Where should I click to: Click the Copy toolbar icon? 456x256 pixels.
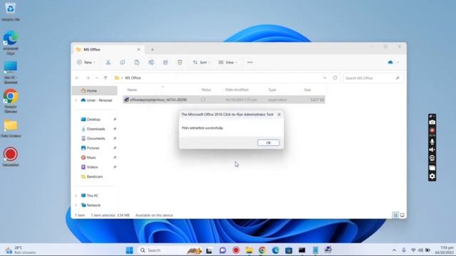(x=123, y=63)
